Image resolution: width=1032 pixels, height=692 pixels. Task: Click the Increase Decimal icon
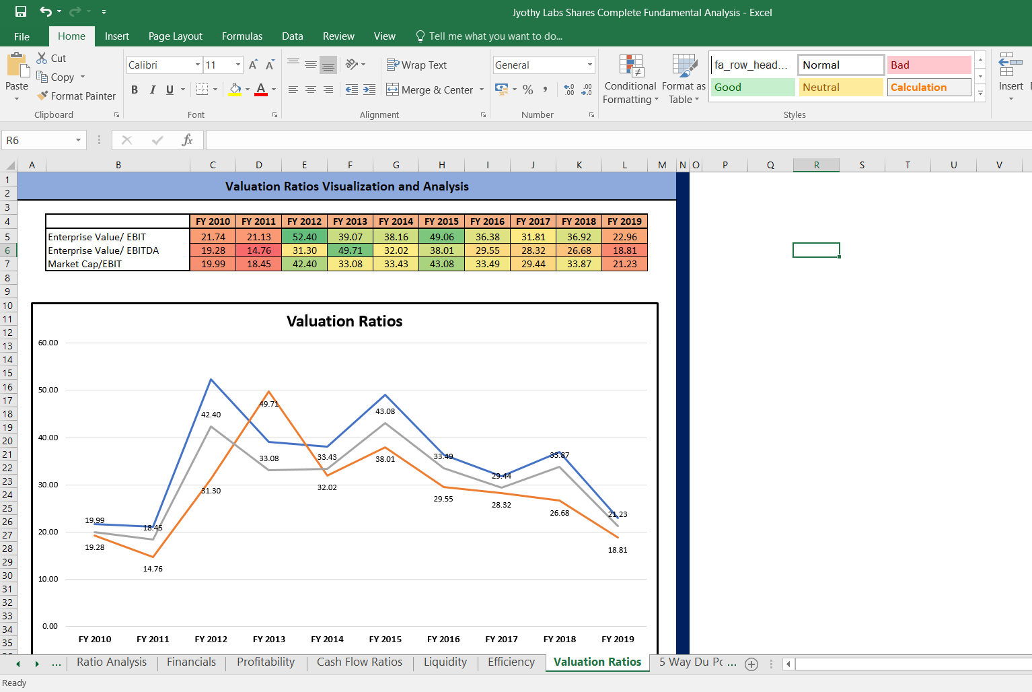[x=569, y=90]
